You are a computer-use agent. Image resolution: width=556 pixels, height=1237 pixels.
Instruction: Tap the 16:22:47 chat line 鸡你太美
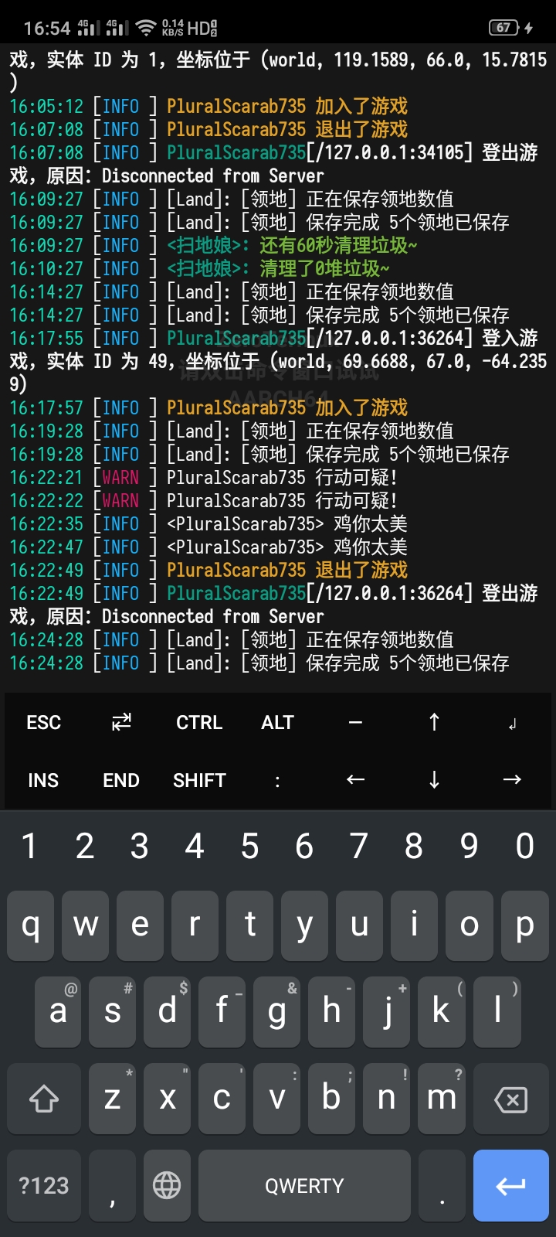208,547
